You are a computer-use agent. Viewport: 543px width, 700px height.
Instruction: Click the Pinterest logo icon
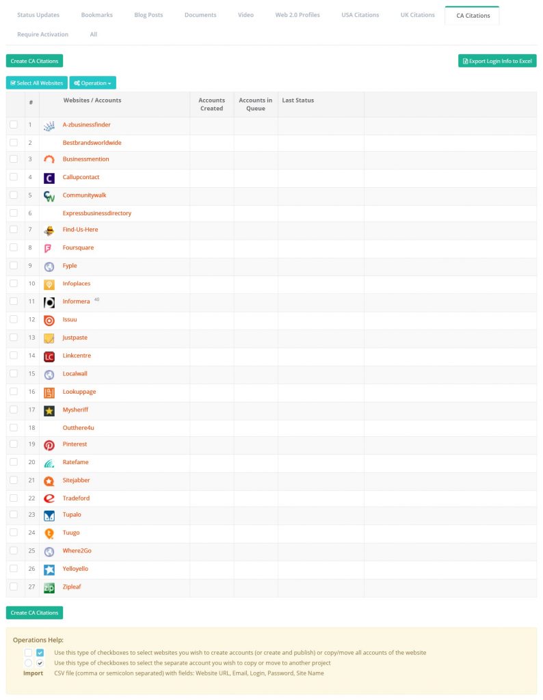(x=49, y=445)
